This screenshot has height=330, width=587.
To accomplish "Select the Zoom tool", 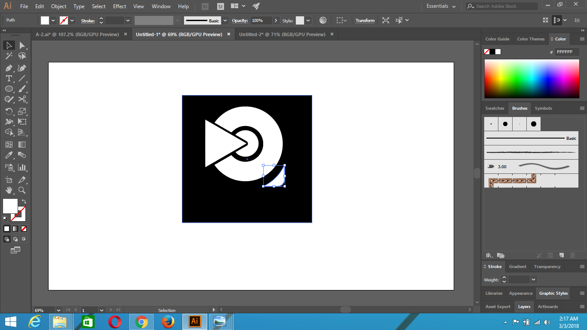I will [22, 190].
